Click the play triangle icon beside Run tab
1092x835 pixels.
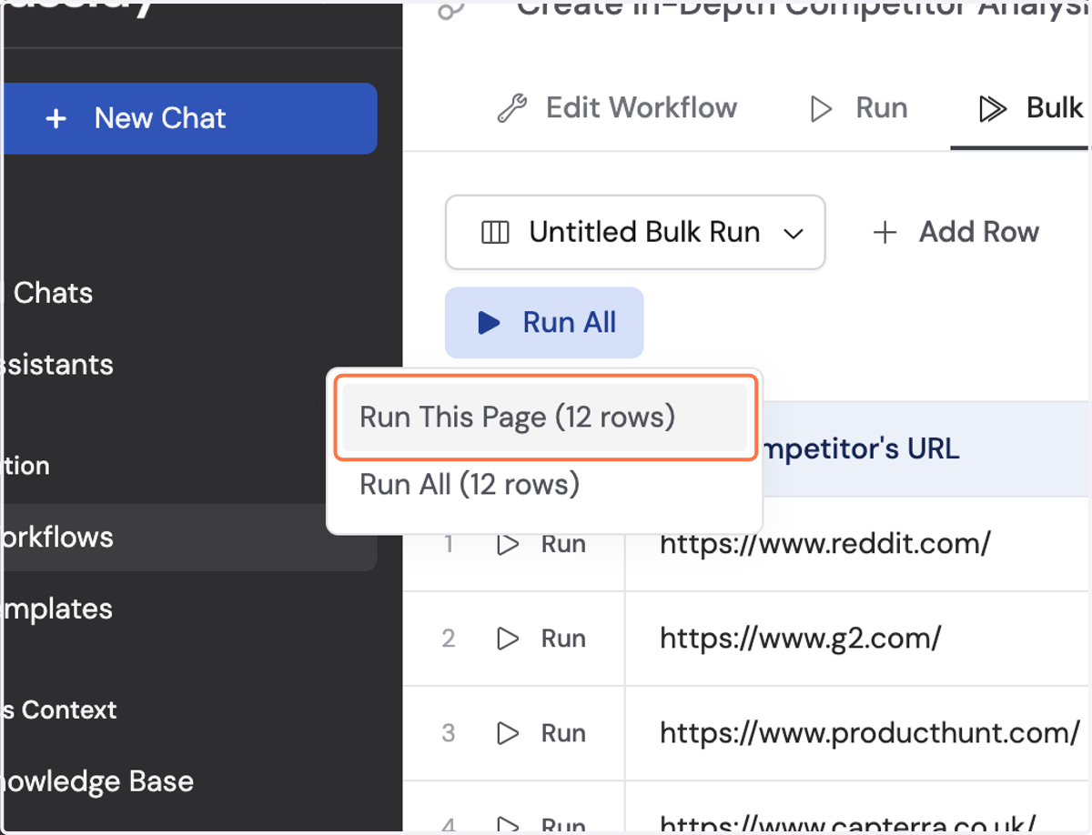[821, 109]
